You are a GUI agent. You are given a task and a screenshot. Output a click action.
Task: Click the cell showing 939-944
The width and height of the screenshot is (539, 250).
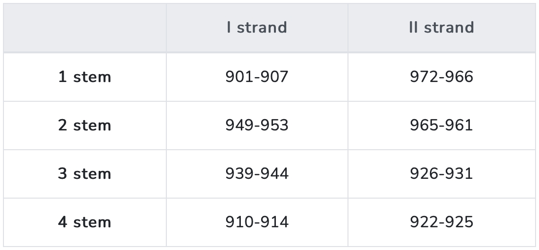[x=257, y=174]
